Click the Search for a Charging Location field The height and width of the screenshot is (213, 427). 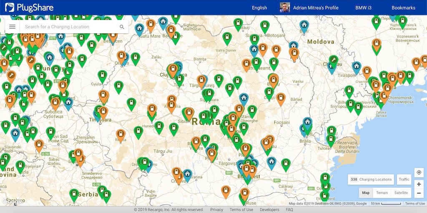pyautogui.click(x=69, y=27)
